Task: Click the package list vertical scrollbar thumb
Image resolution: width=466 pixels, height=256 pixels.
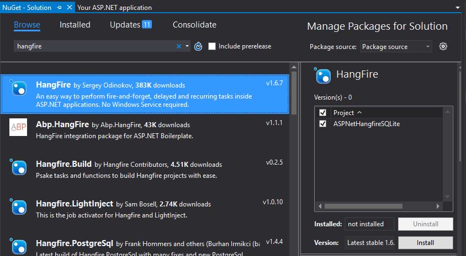Action: pos(294,94)
